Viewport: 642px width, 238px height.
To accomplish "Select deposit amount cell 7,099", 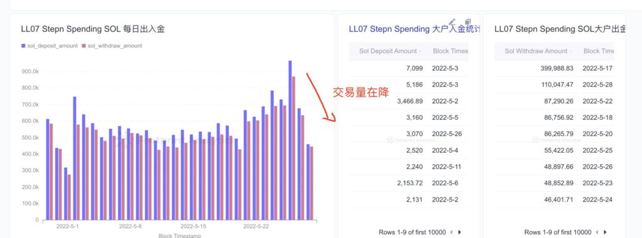I will point(415,68).
